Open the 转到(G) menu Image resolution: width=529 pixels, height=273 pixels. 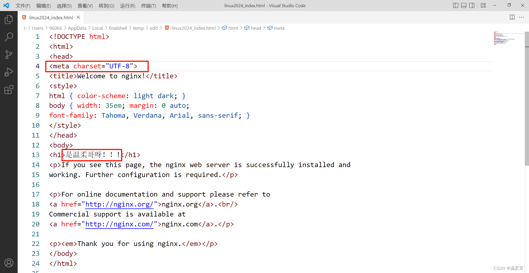pos(106,6)
